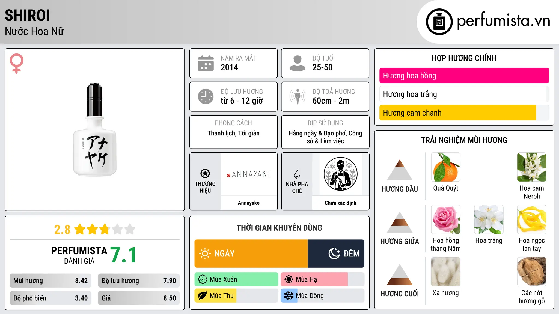Image resolution: width=559 pixels, height=314 pixels.
Task: Click the Mùa Đông season bar
Action: tap(323, 296)
